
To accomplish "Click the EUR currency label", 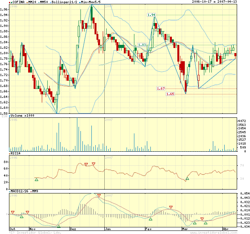I will click(x=5, y=116).
